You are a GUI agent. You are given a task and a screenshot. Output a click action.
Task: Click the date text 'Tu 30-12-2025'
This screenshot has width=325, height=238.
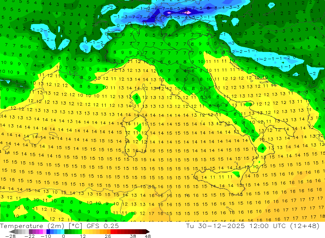[x=215, y=226]
